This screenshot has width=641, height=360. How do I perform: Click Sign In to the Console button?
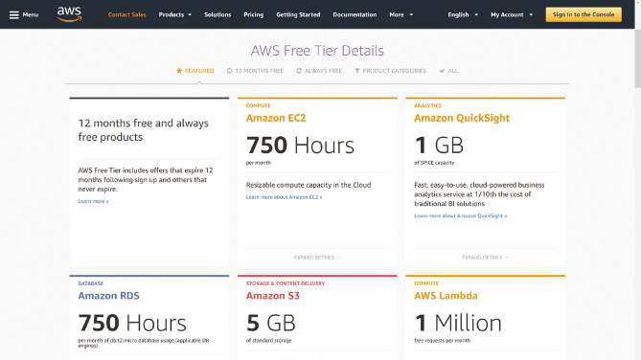tap(584, 14)
